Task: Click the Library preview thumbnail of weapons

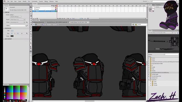Action: (x=164, y=43)
